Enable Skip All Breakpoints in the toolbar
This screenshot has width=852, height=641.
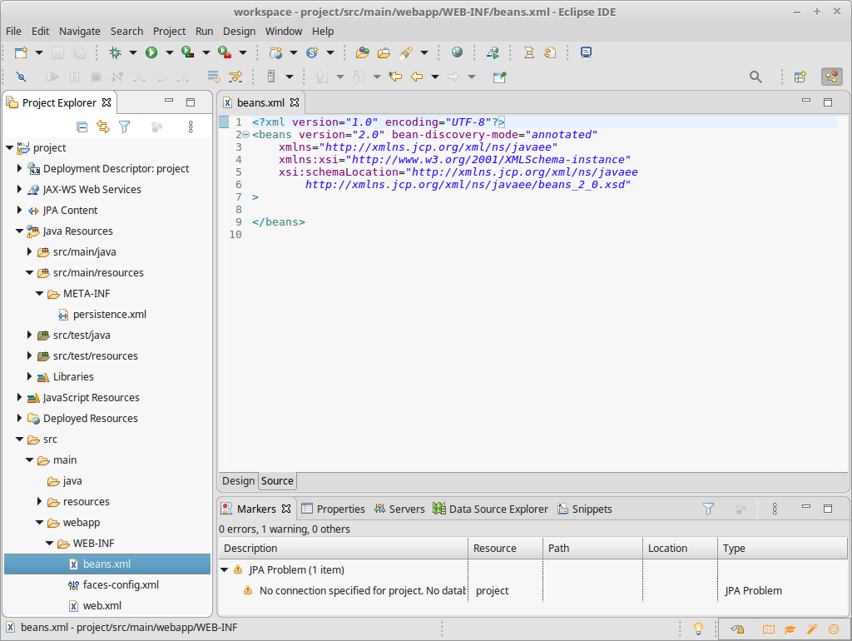coord(21,76)
